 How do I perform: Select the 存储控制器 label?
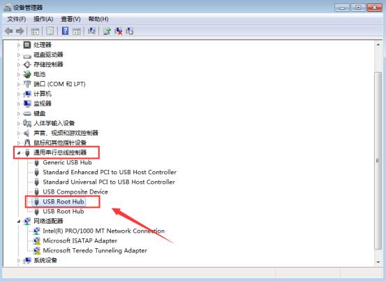click(x=48, y=64)
